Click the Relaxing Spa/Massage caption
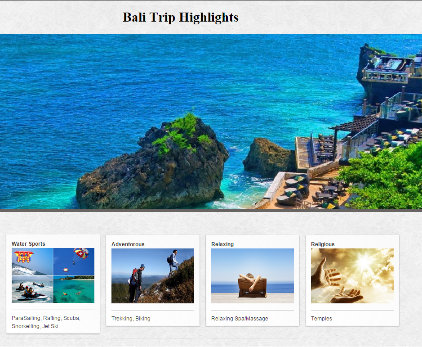The height and width of the screenshot is (347, 422). coord(240,318)
